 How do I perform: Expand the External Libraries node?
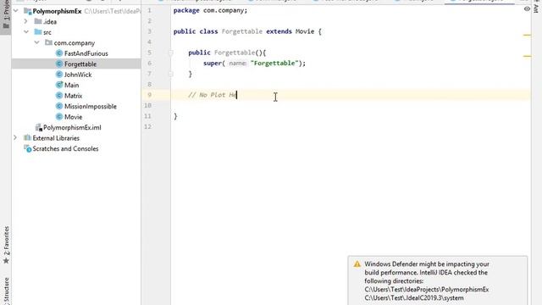pos(15,138)
